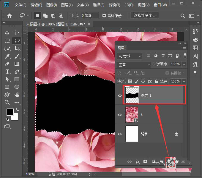This screenshot has height=178, width=202.
Task: Select the Zoom tool
Action: (7, 102)
